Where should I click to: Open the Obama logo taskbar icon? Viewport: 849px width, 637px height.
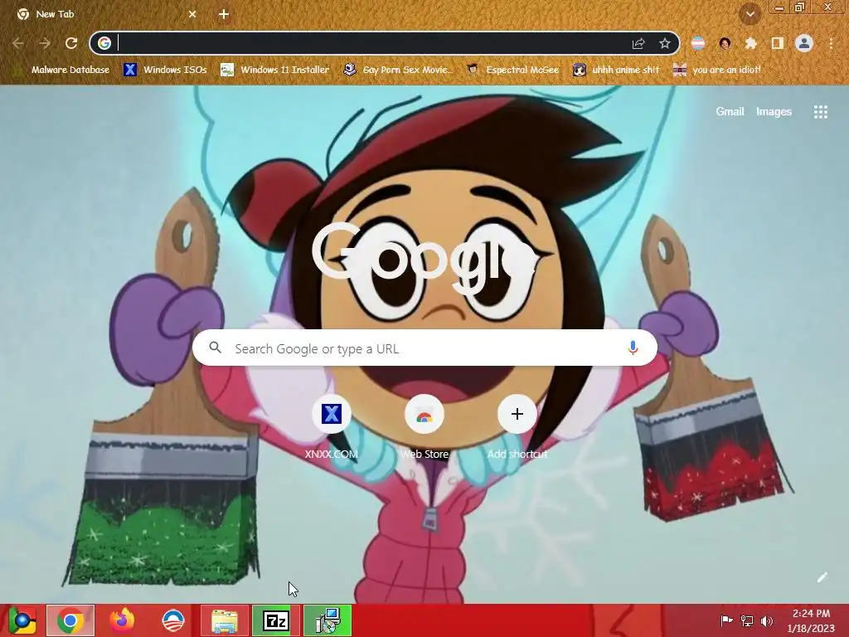pos(173,621)
